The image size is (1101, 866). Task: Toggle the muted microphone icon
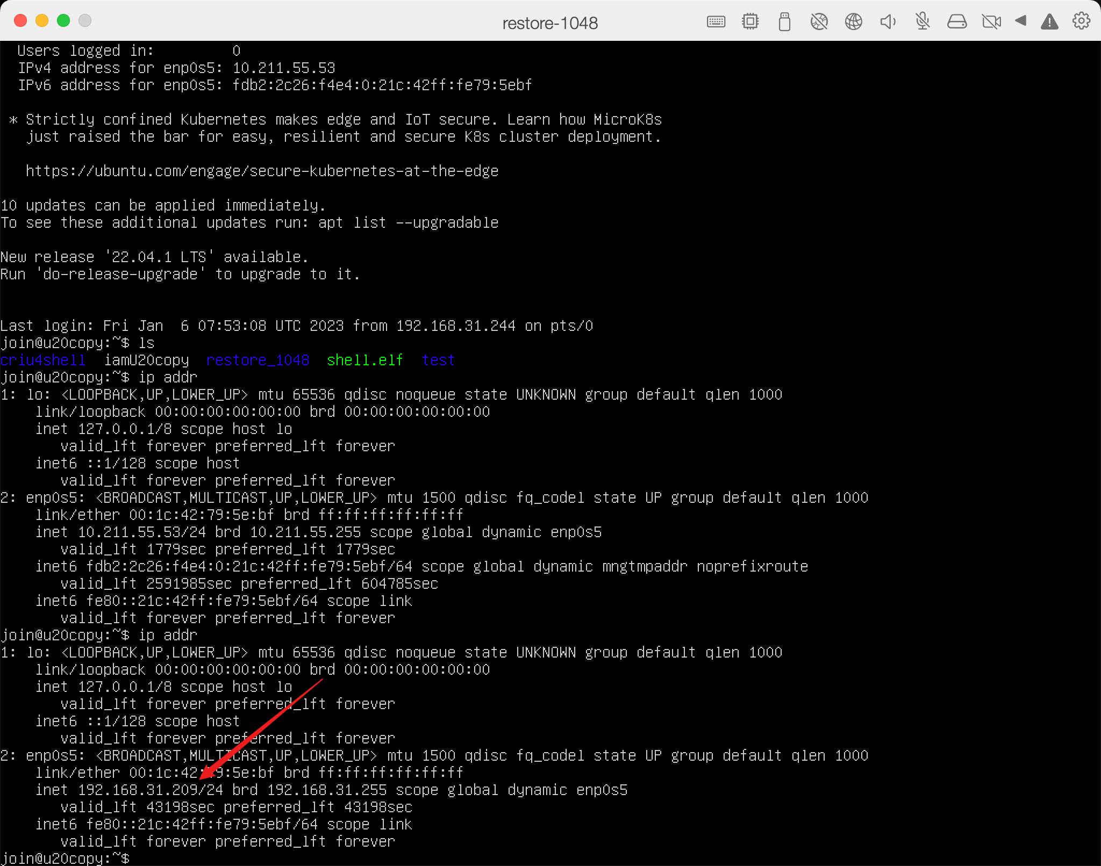(923, 21)
